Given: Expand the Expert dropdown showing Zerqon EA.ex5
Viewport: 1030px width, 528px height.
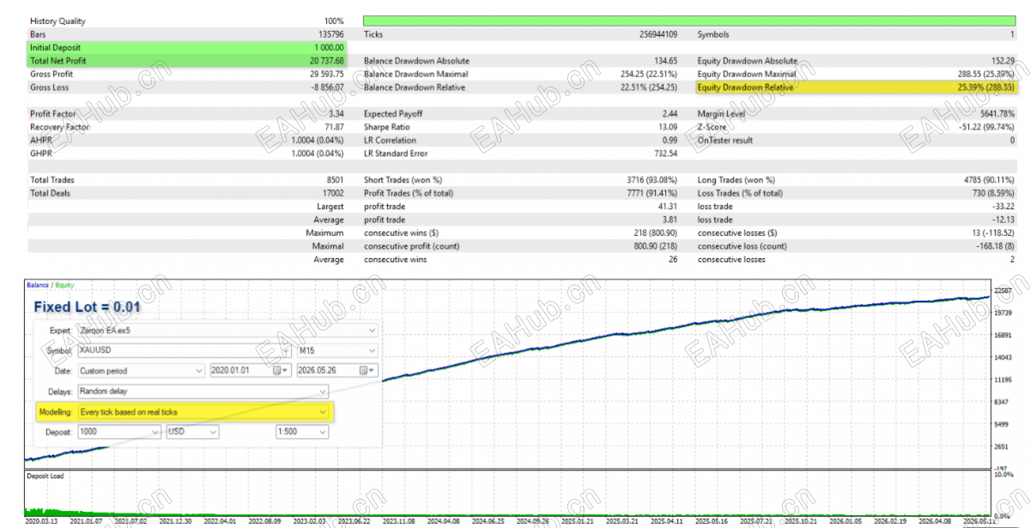Looking at the screenshot, I should coord(227,330).
